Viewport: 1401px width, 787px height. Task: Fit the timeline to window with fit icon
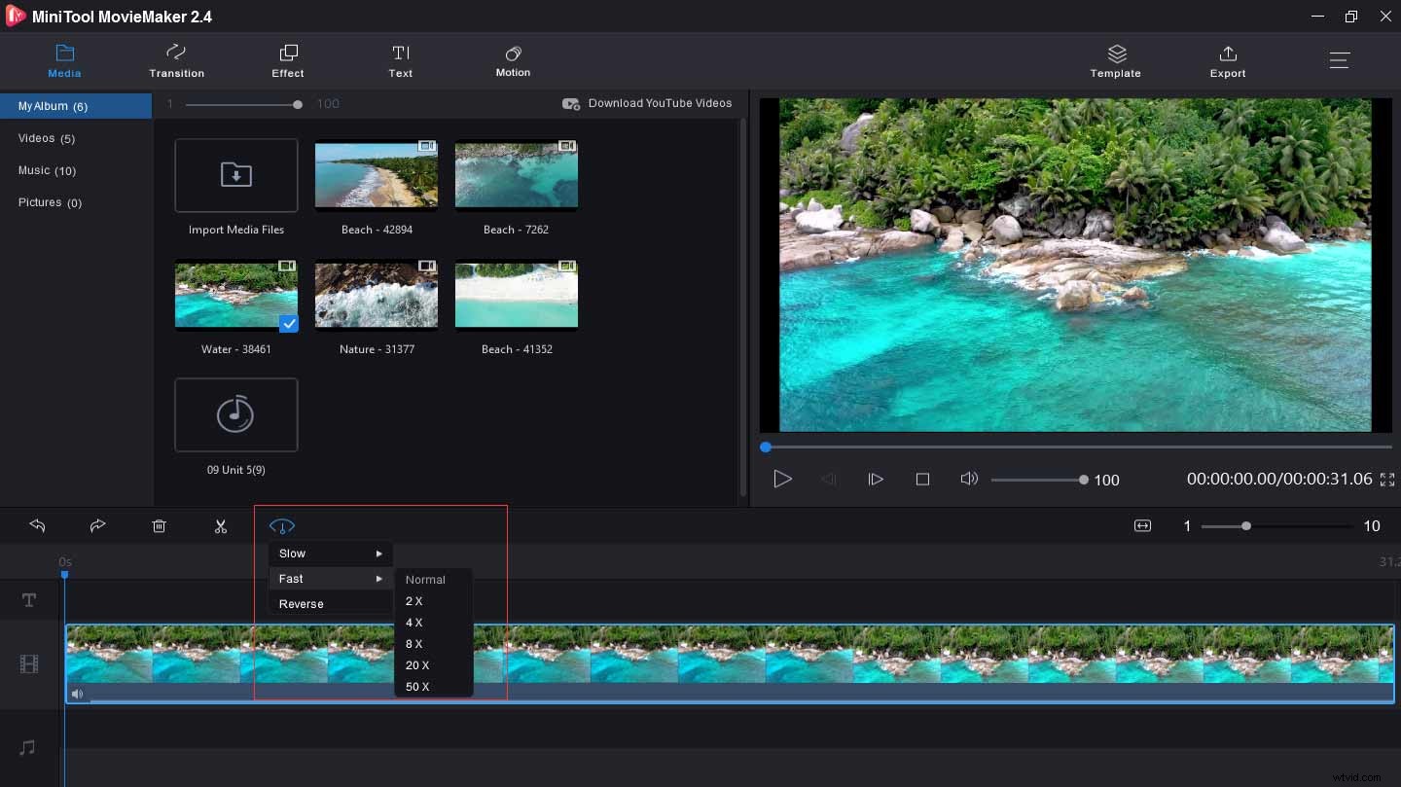[1142, 525]
